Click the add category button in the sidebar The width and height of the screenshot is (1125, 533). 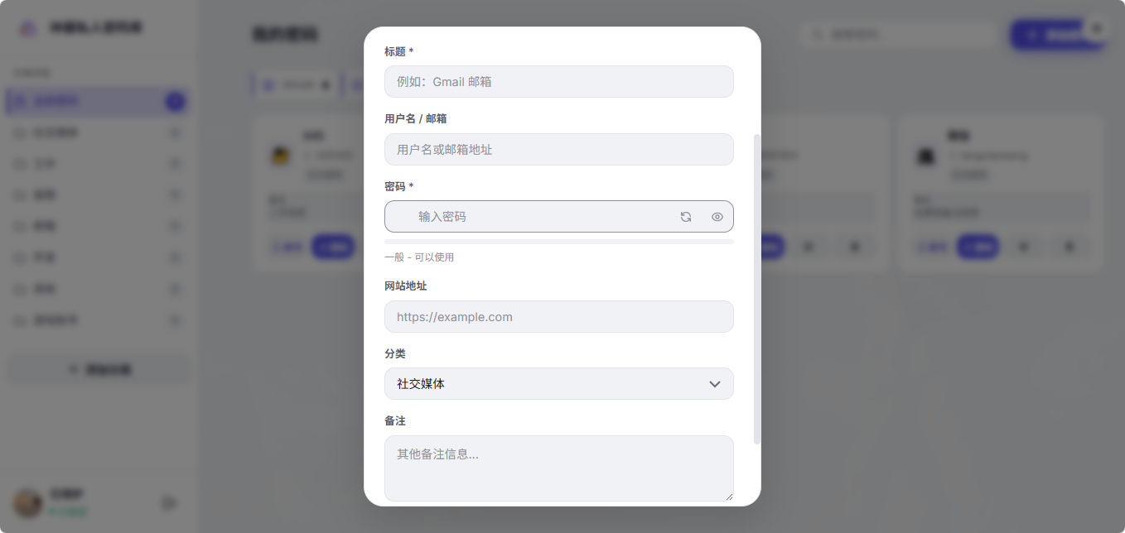click(x=99, y=370)
